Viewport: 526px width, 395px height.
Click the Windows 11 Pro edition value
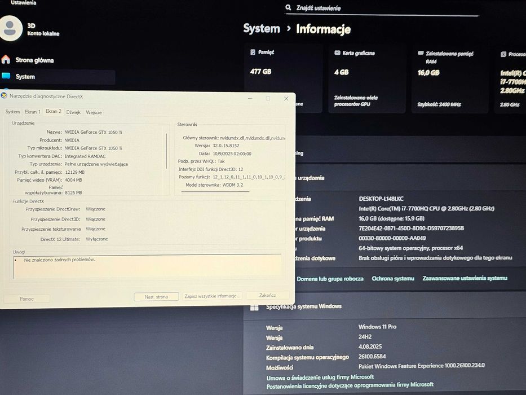pyautogui.click(x=377, y=327)
